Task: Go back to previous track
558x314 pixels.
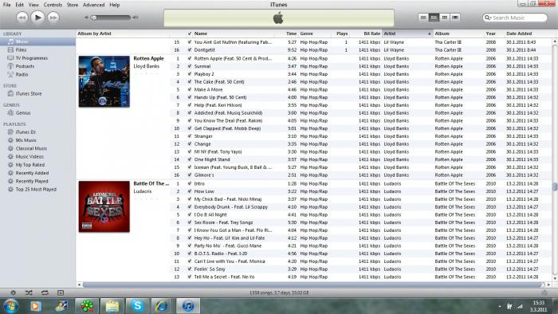Action: 22,18
